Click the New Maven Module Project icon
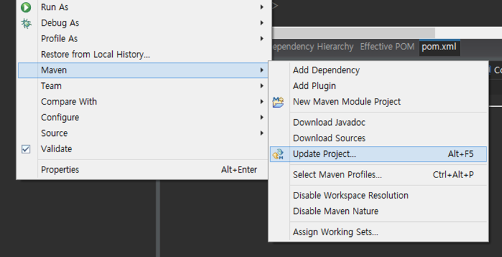The width and height of the screenshot is (502, 257). point(278,102)
